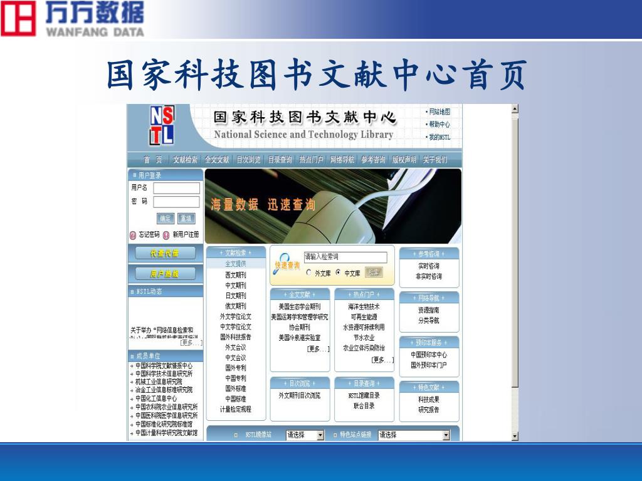Click the 快速查询 magnifier icon
Screen dimensions: 642x481
click(x=282, y=262)
